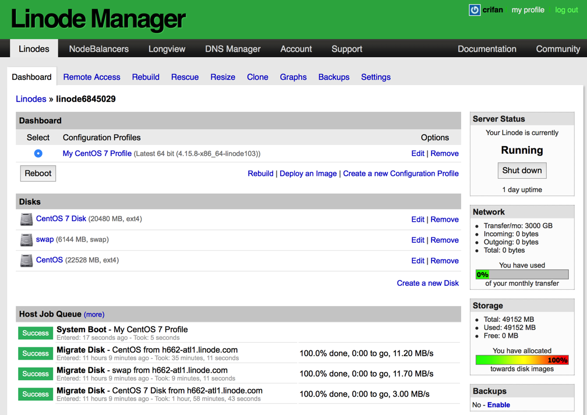The height and width of the screenshot is (415, 587).
Task: Open the CentOS 22528 MB disk link
Action: (x=49, y=260)
